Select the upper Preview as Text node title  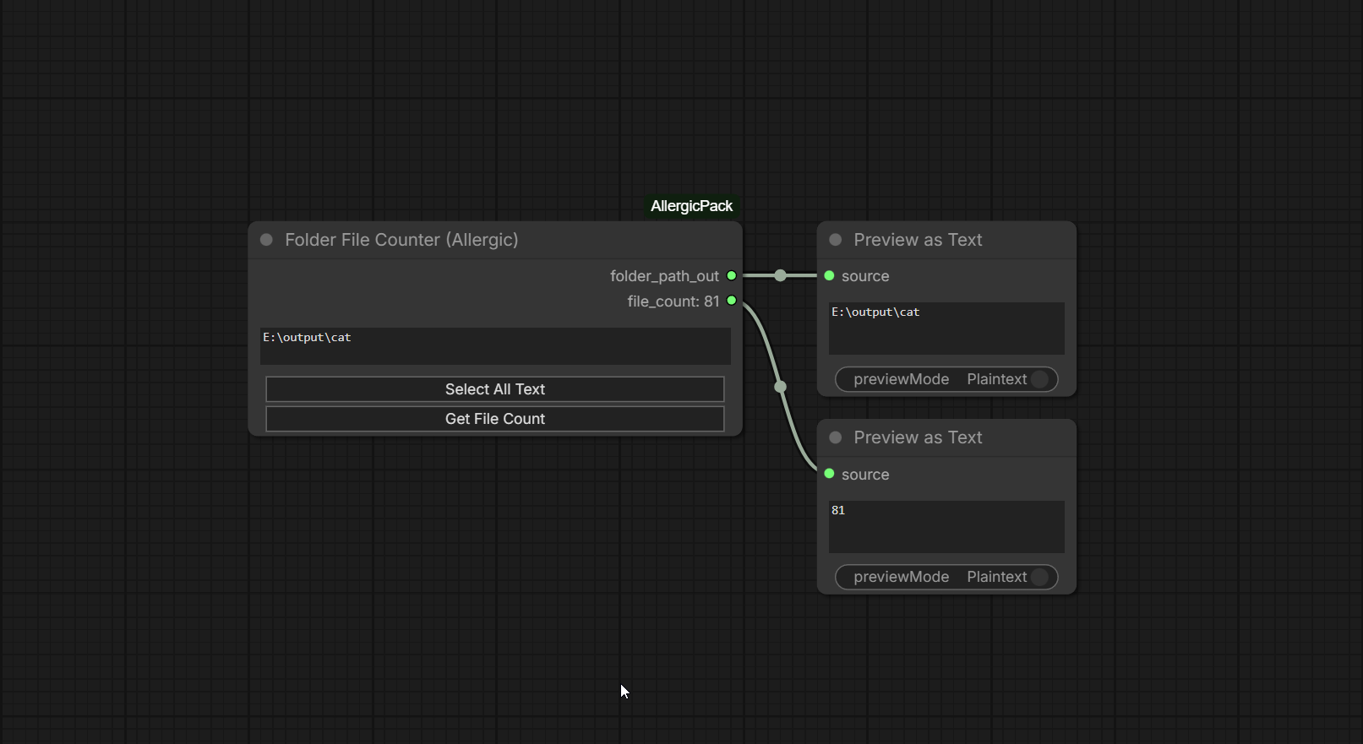(918, 240)
